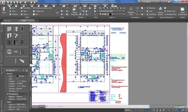Open QuickCalc calculator
Viewport: 188px width, 112px height.
[151, 14]
